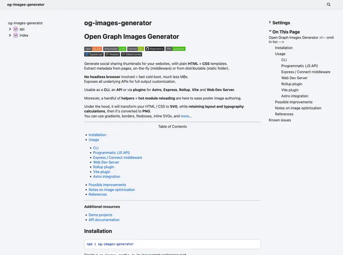The image size is (343, 255).
Task: Open Rollup plugin contents link
Action: 104,167
